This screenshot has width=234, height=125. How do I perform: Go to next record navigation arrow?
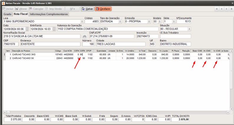(x=227, y=9)
